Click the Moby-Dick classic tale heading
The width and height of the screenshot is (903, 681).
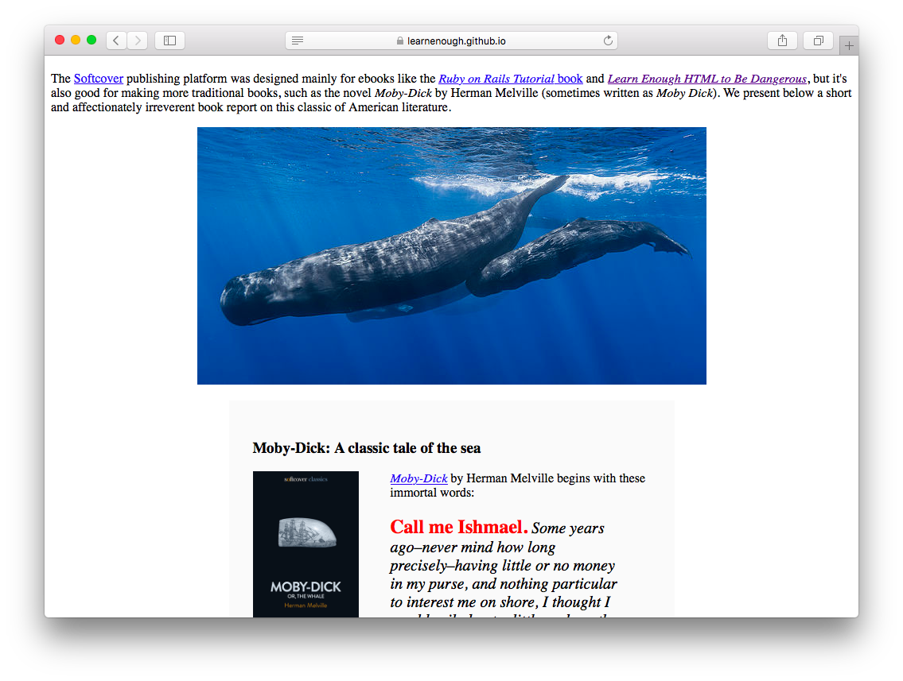click(x=366, y=448)
